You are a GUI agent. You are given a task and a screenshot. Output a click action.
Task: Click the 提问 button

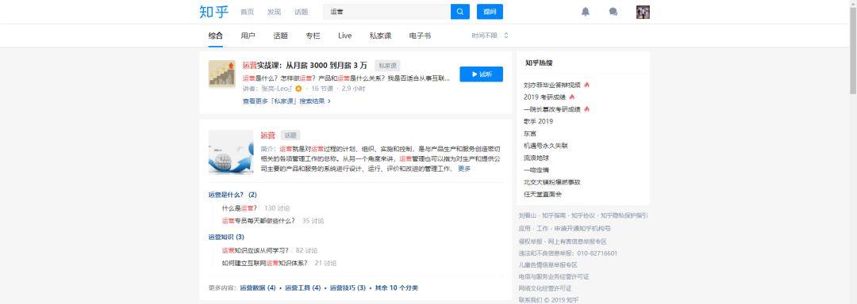pyautogui.click(x=490, y=11)
